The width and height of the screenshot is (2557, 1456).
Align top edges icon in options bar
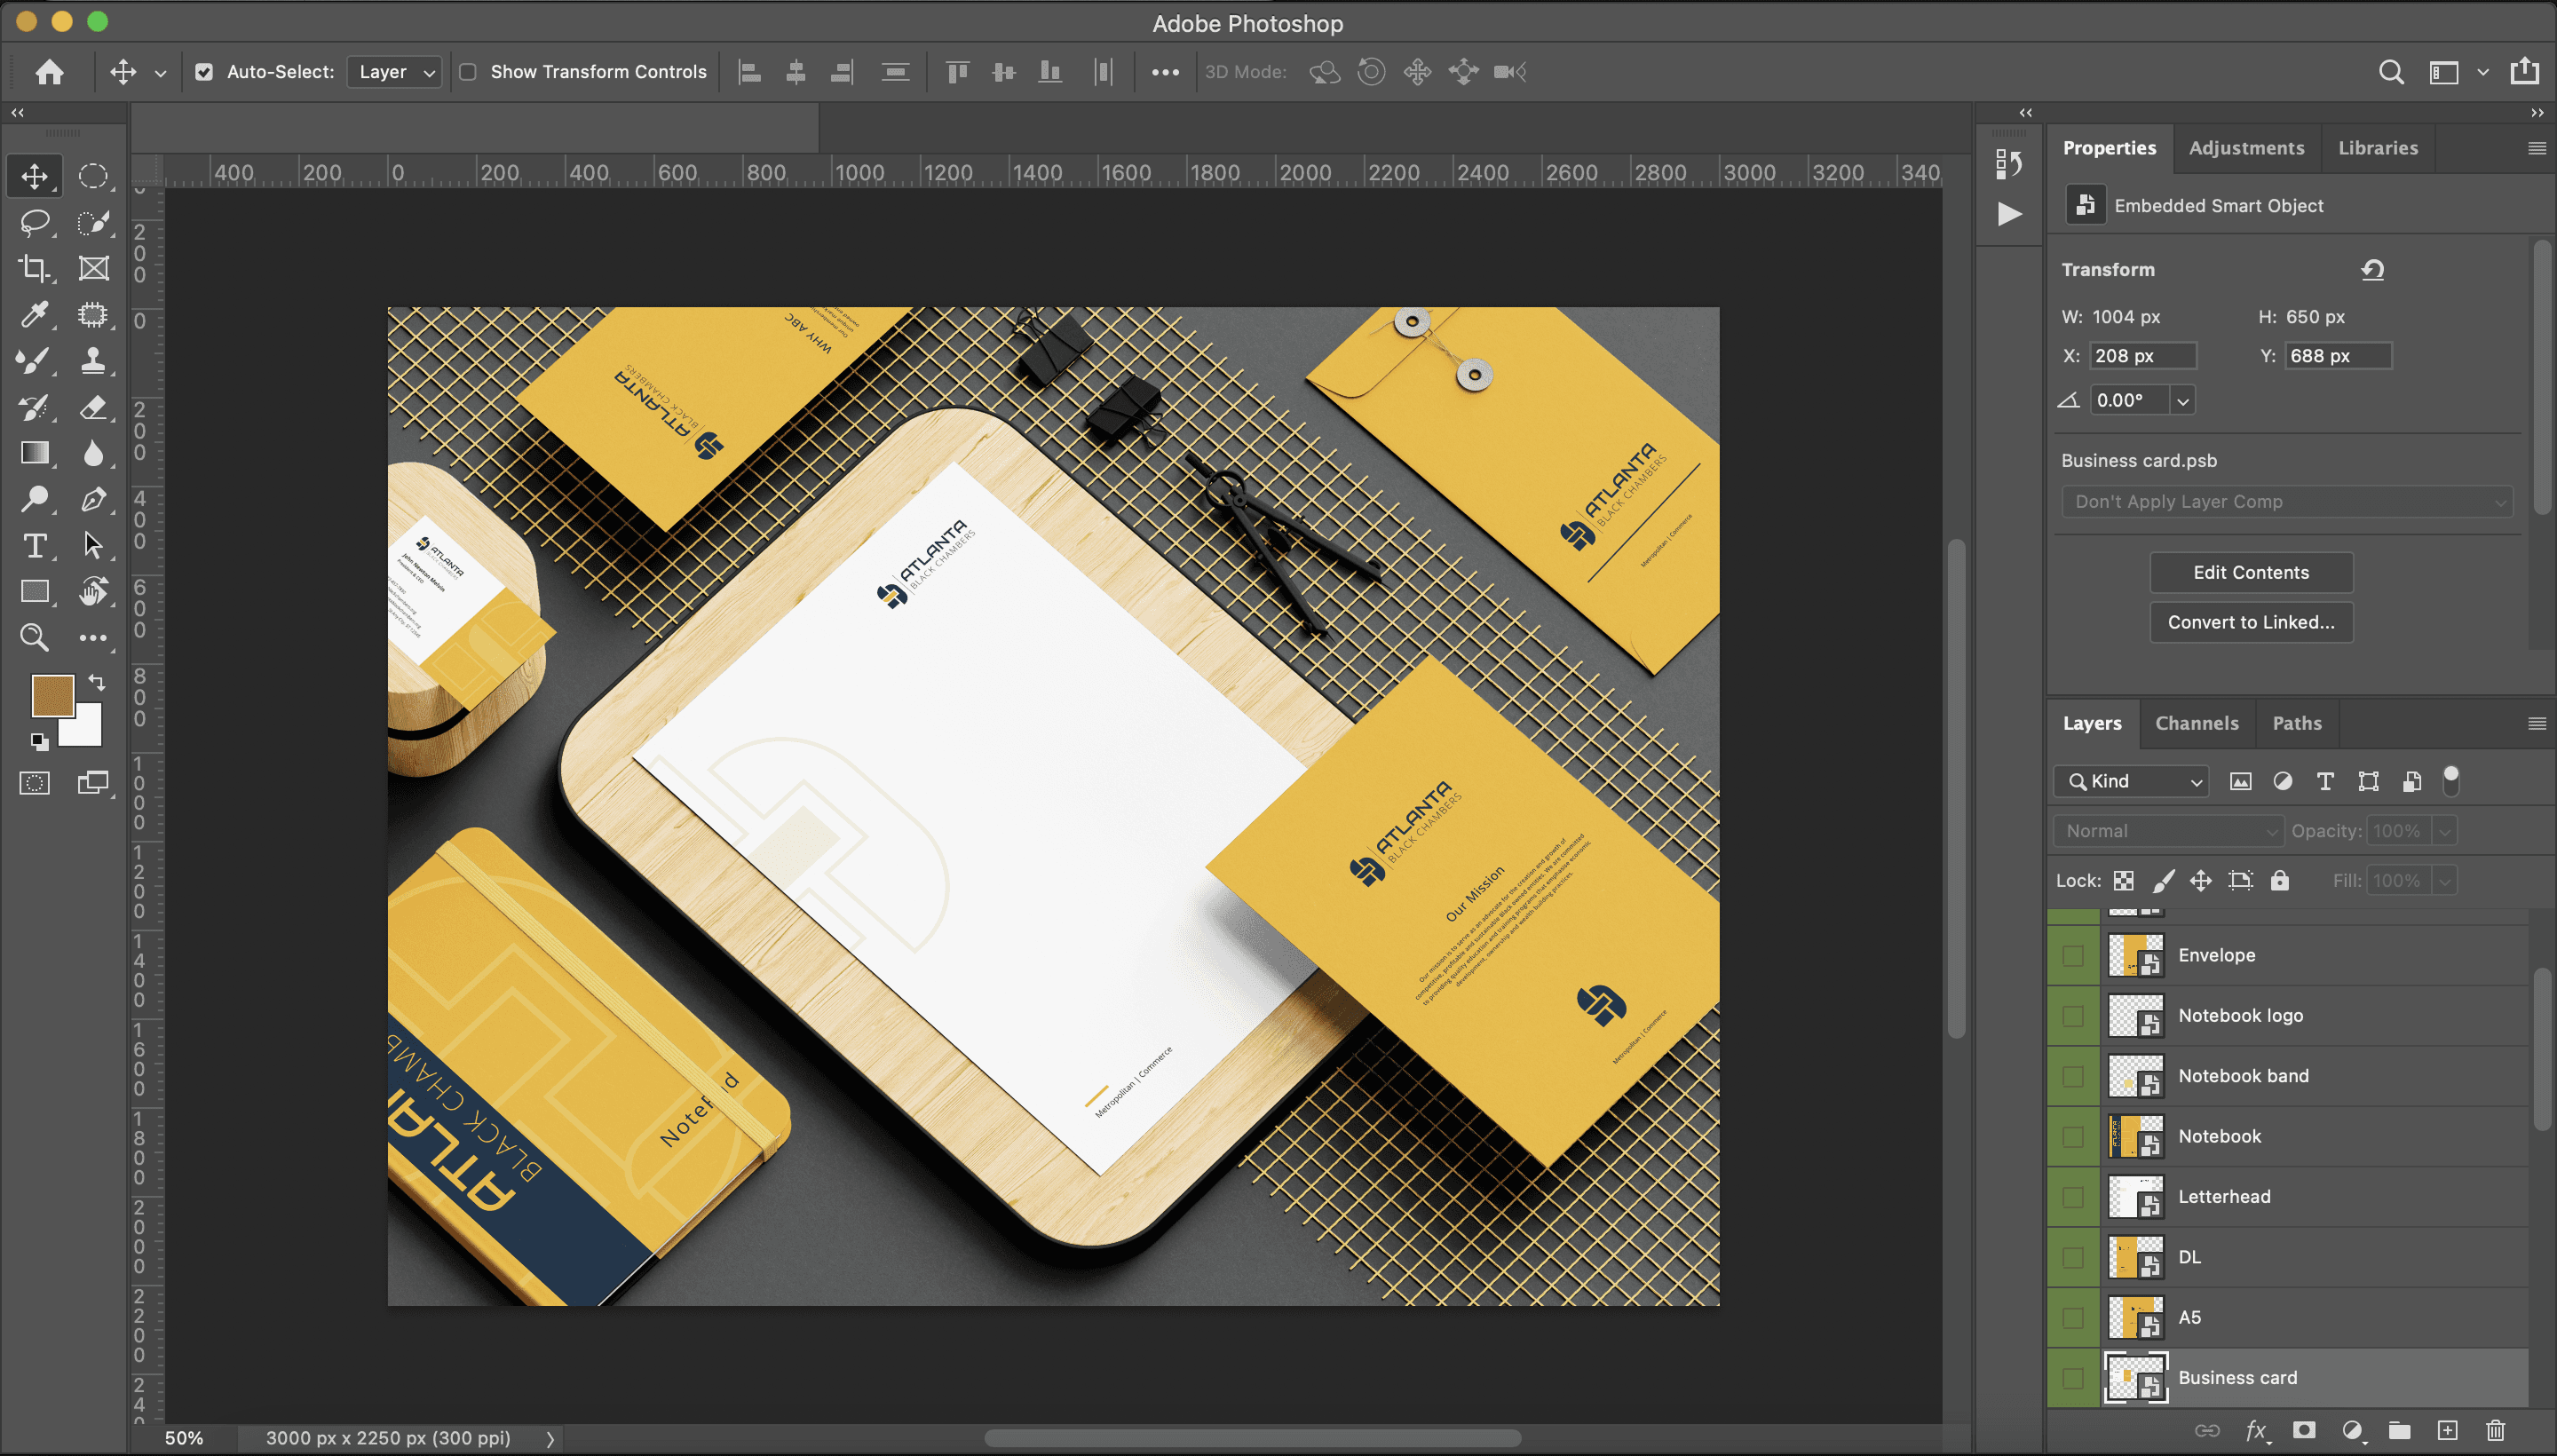[x=957, y=72]
